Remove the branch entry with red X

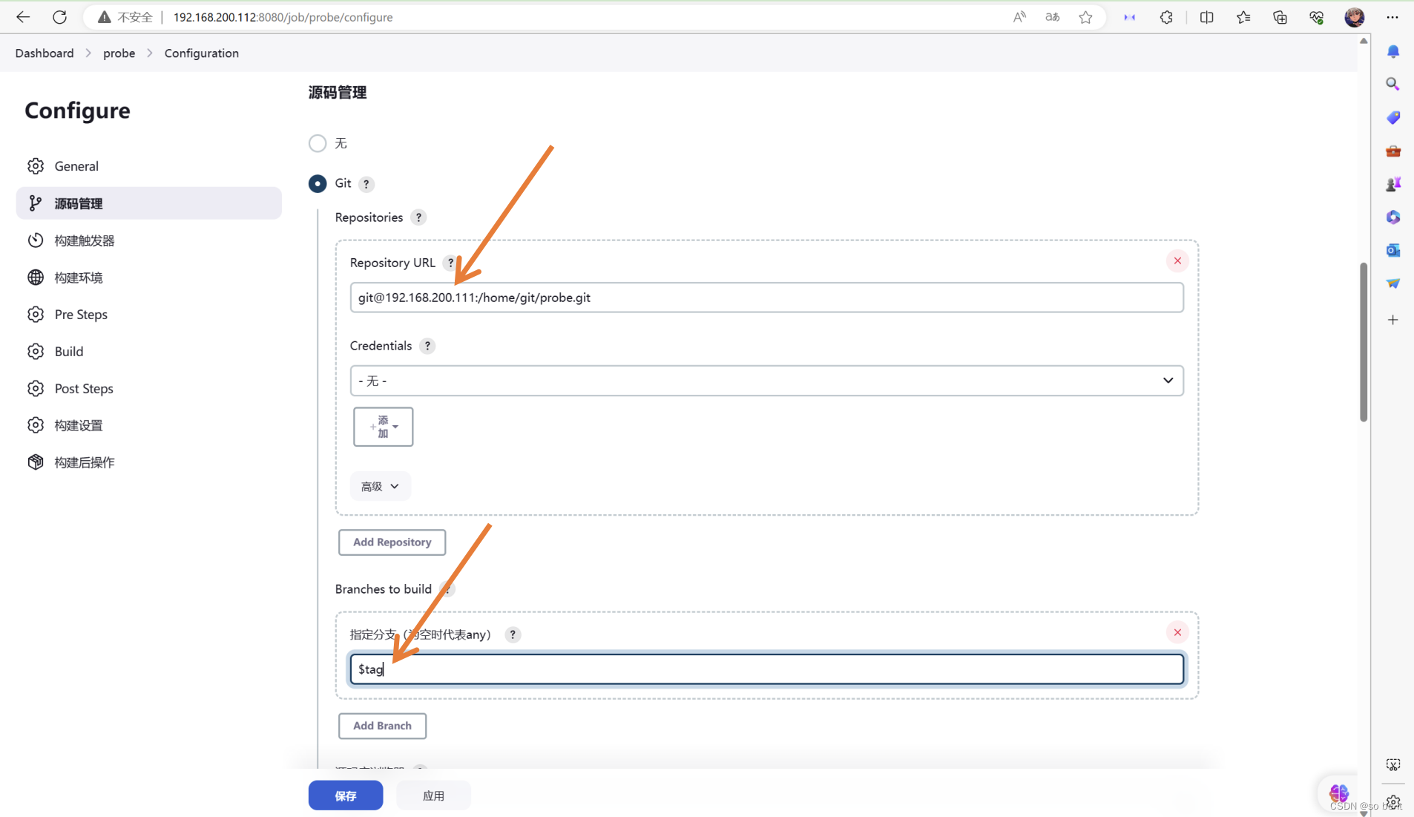click(1177, 633)
